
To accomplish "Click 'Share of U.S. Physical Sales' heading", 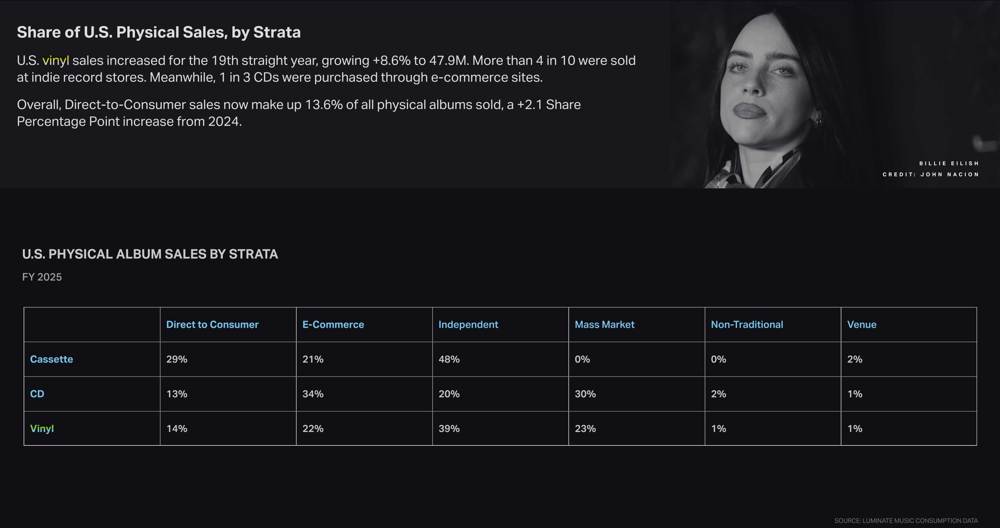I will pyautogui.click(x=158, y=32).
